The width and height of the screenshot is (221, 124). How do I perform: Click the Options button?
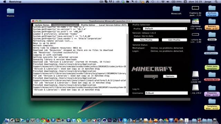click(x=170, y=76)
